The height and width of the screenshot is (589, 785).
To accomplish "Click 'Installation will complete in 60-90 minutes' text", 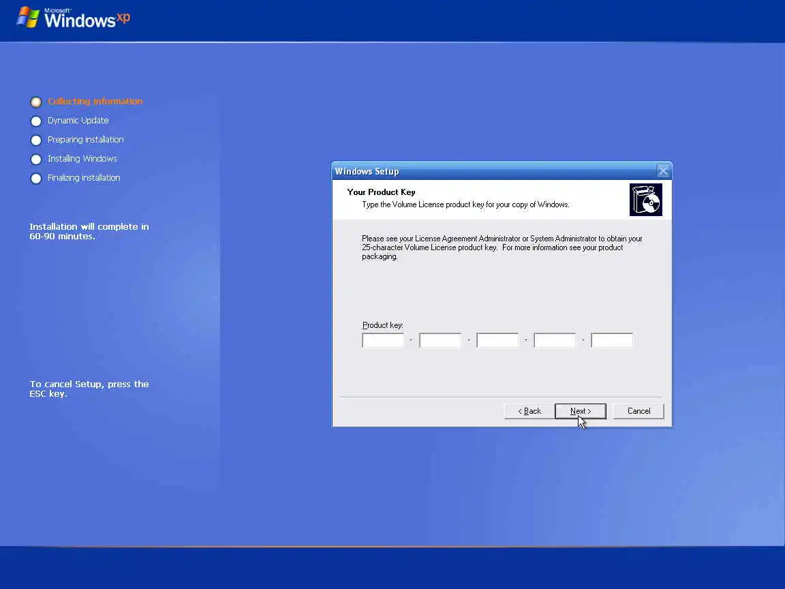I will [x=89, y=231].
